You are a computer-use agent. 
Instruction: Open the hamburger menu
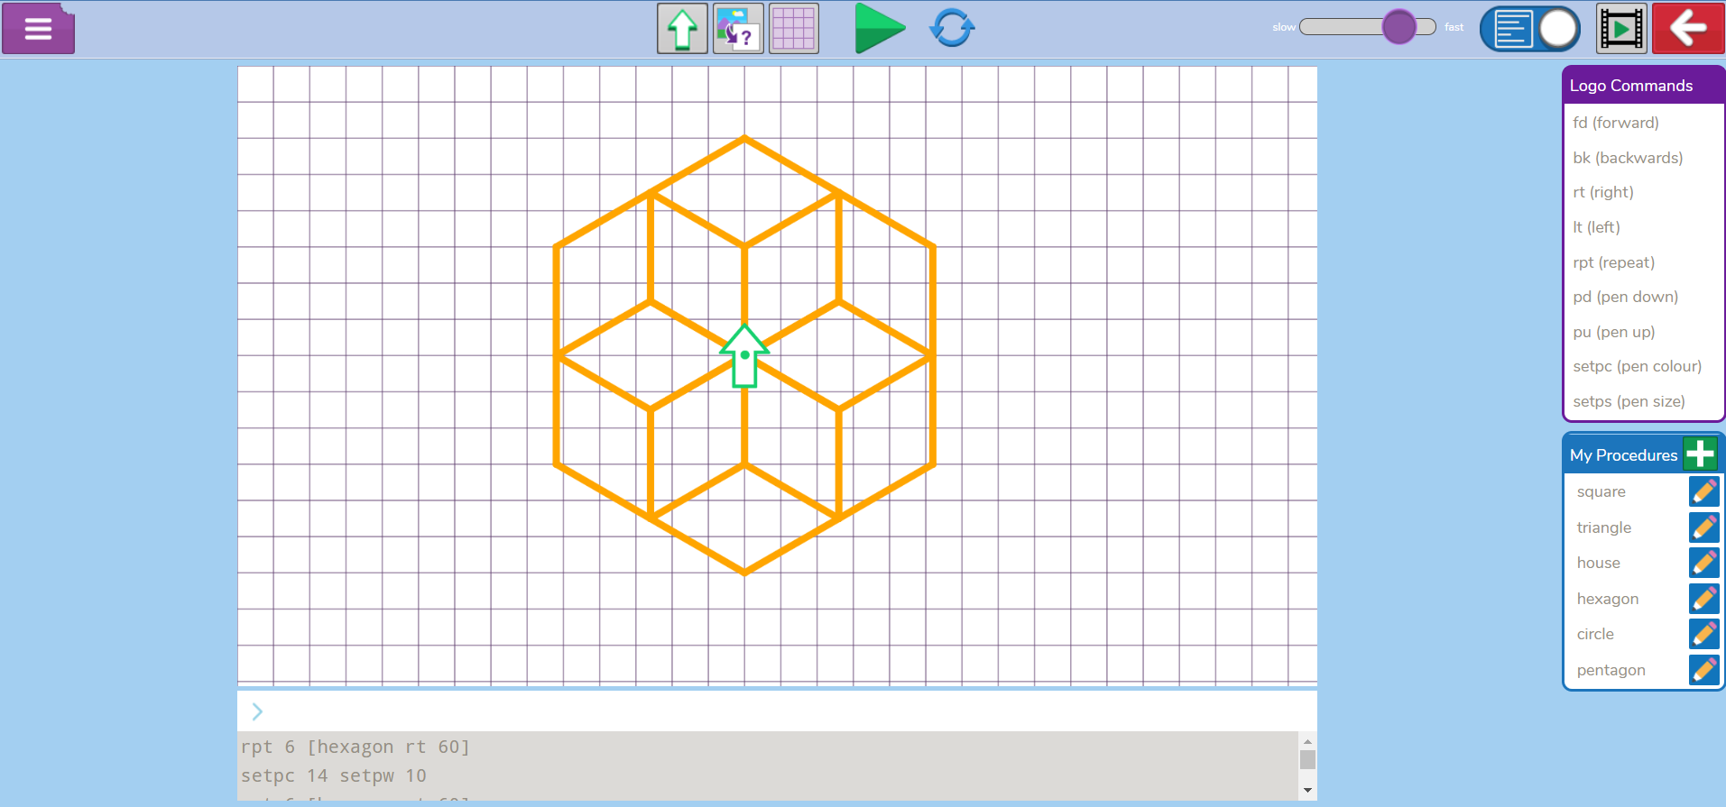[x=38, y=29]
